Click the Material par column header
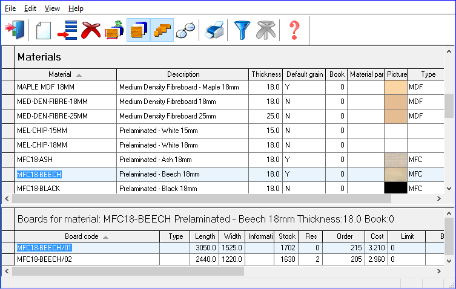 (366, 74)
